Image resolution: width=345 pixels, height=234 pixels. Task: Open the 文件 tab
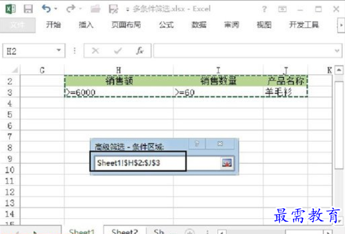click(x=18, y=25)
